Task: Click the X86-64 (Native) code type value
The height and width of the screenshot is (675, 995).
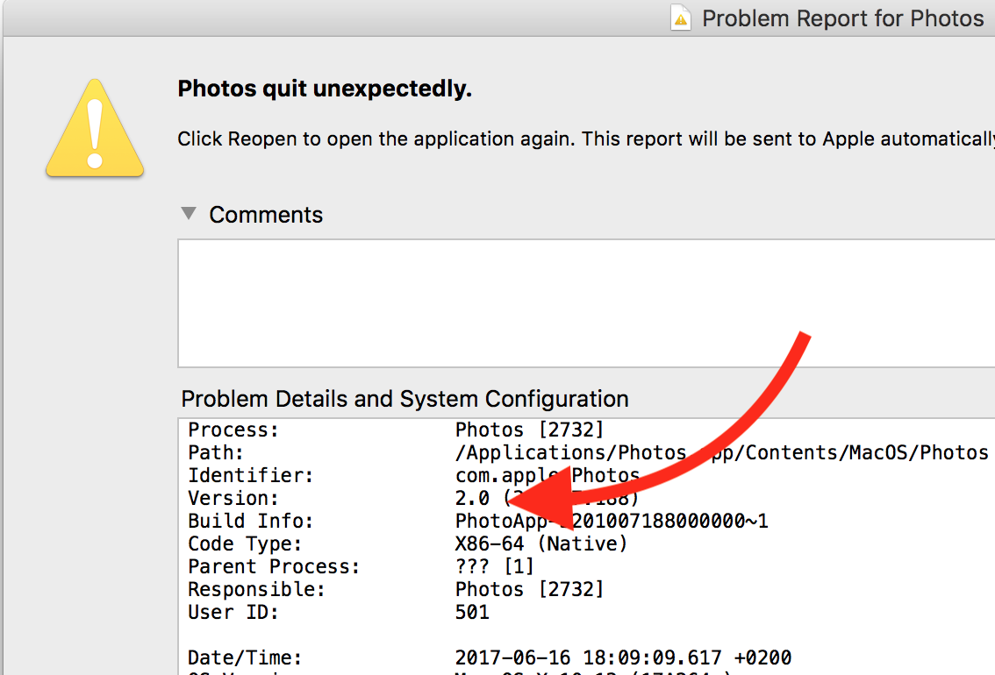Action: [541, 544]
